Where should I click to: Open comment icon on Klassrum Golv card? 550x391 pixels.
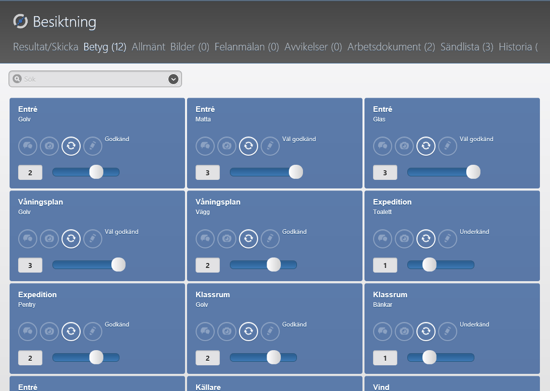tap(205, 332)
